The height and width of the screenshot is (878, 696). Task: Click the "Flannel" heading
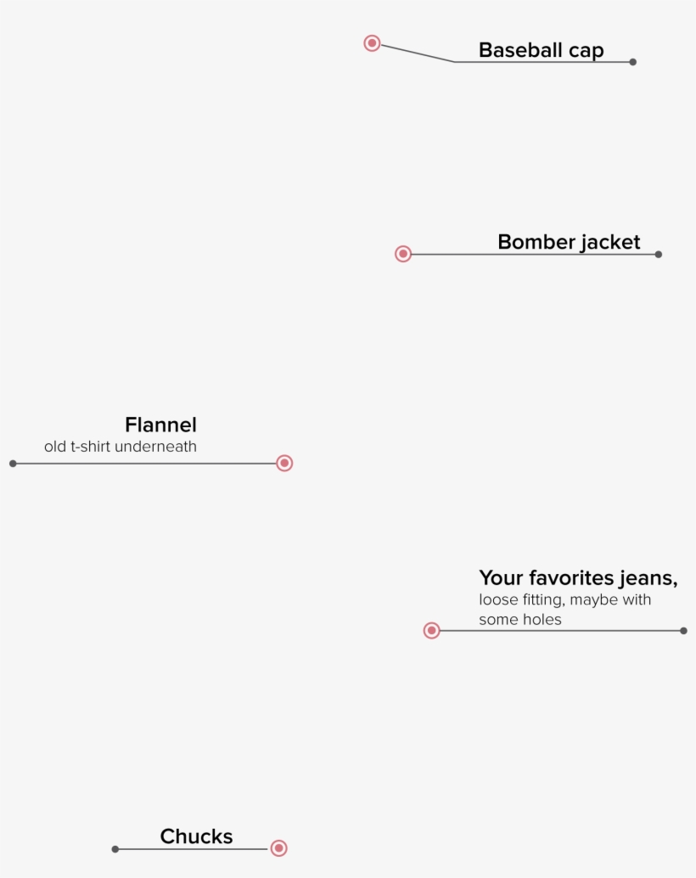tap(160, 425)
